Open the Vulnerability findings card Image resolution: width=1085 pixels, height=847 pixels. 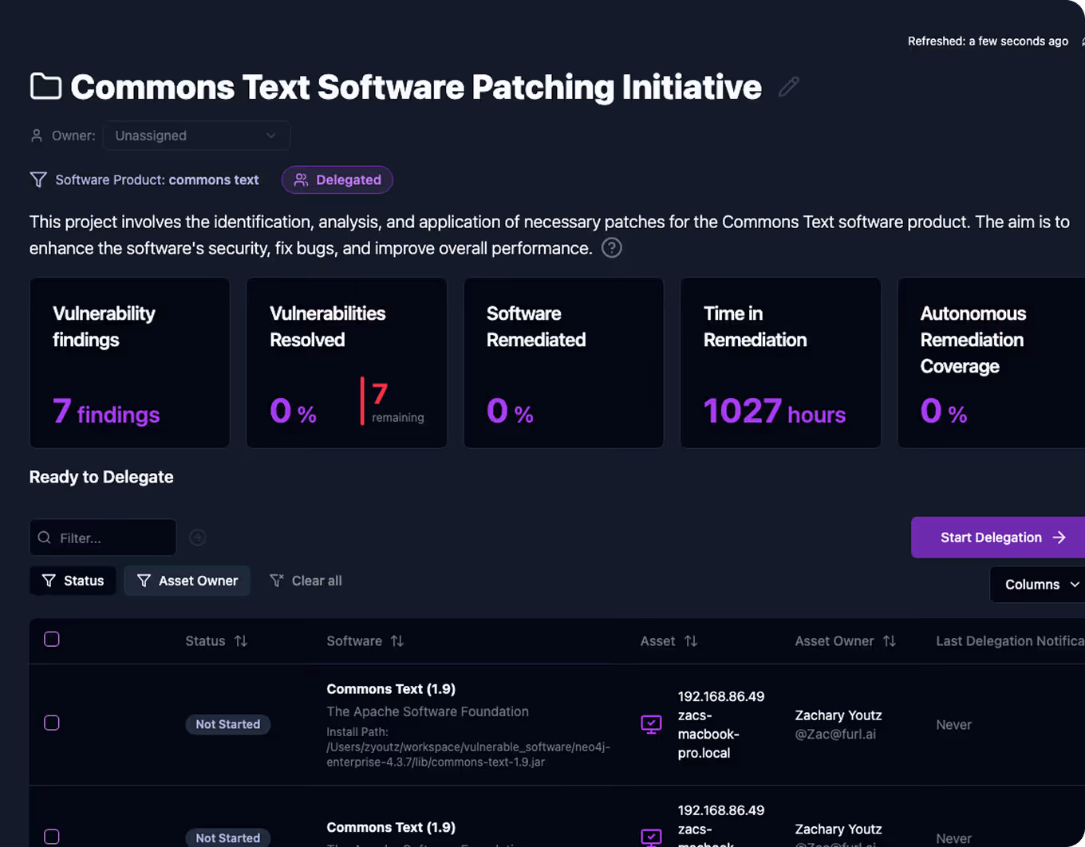(130, 363)
